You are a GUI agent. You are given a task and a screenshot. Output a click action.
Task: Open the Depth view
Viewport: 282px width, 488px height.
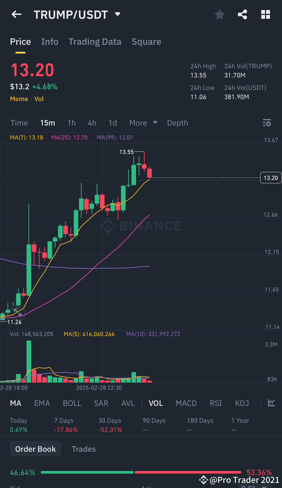pos(177,123)
